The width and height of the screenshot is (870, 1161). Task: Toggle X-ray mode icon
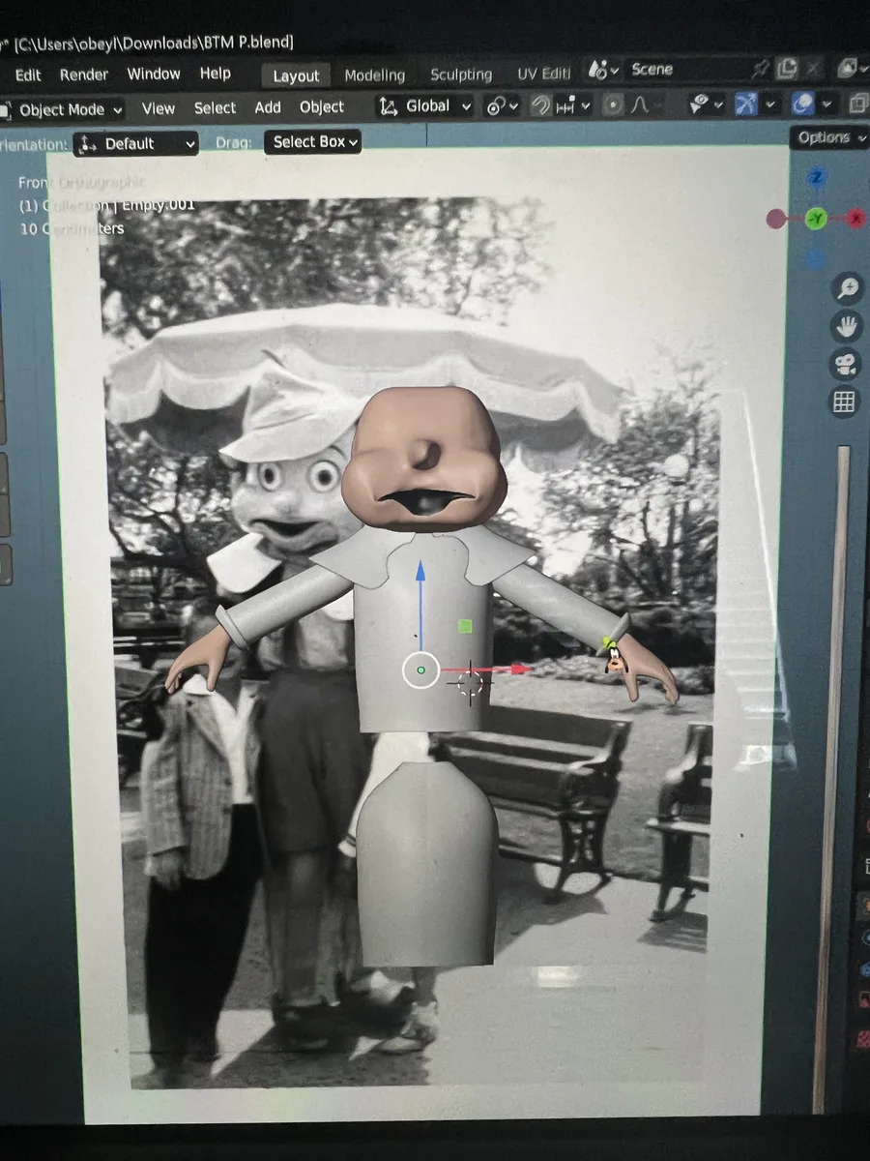857,104
